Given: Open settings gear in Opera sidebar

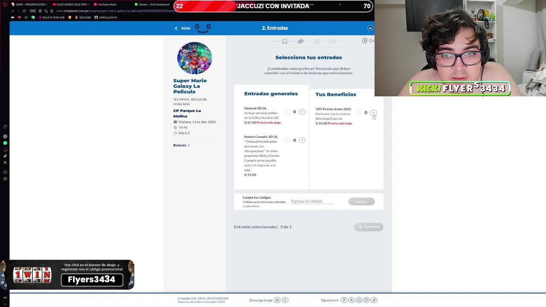Looking at the screenshot, I should [x=5, y=179].
